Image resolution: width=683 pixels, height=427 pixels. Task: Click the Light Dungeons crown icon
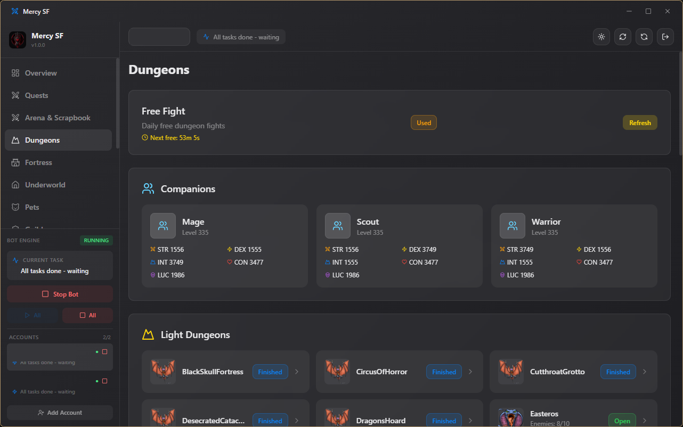click(148, 335)
